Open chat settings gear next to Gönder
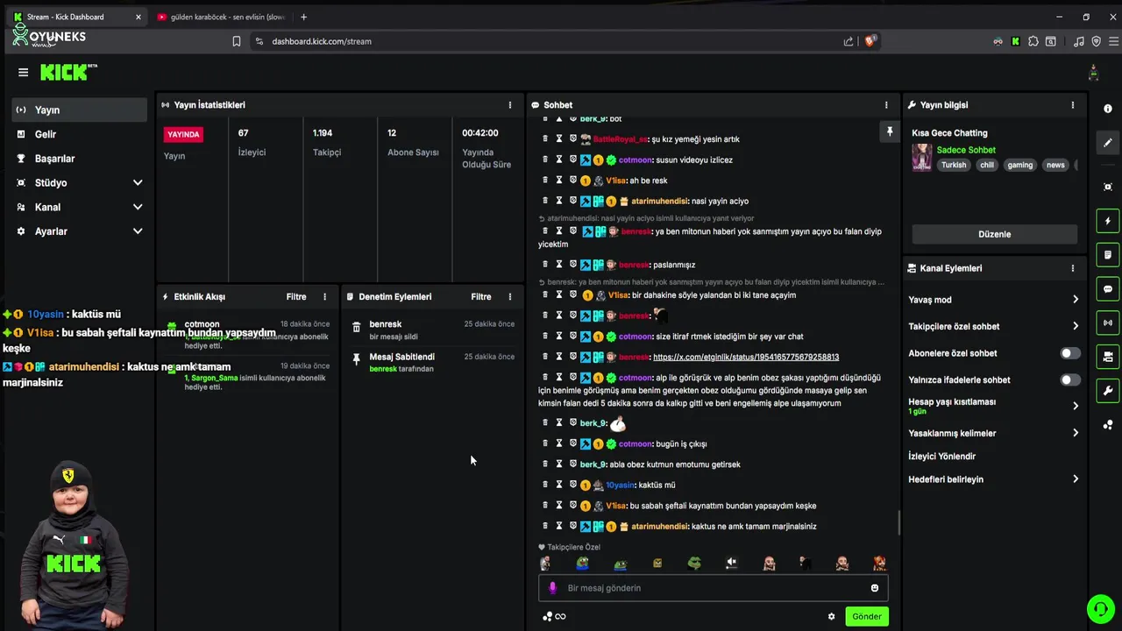This screenshot has width=1122, height=631. coord(832,616)
